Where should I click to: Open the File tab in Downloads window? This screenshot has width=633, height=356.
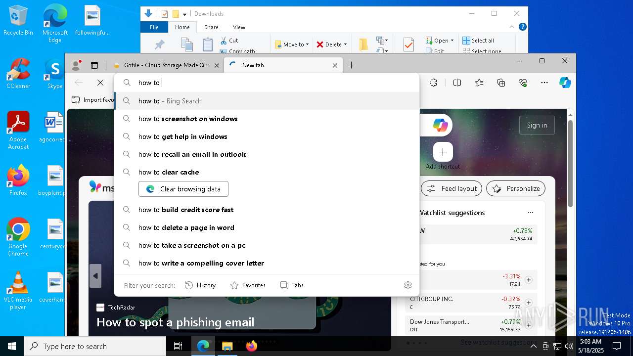[154, 27]
